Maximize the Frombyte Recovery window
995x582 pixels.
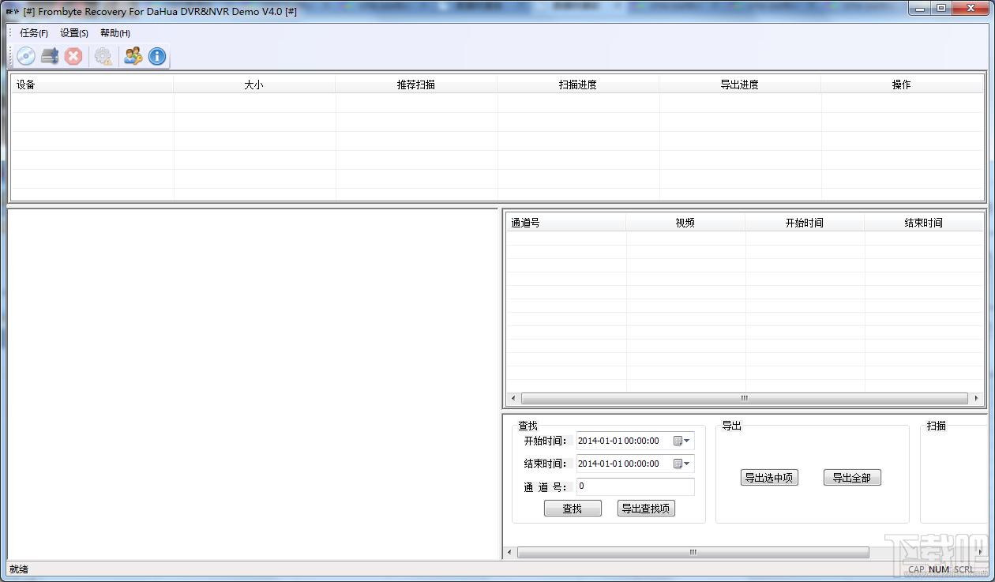point(941,8)
